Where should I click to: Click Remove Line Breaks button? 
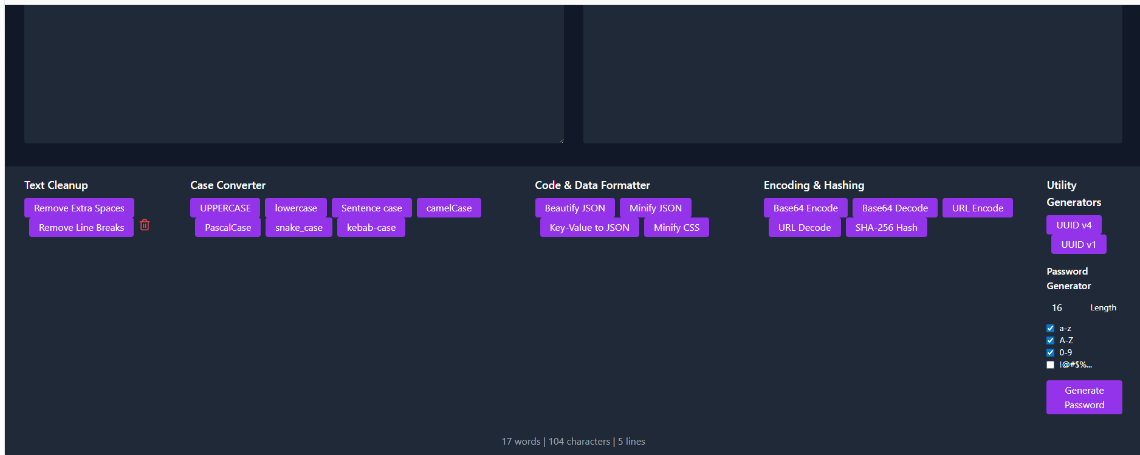81,227
